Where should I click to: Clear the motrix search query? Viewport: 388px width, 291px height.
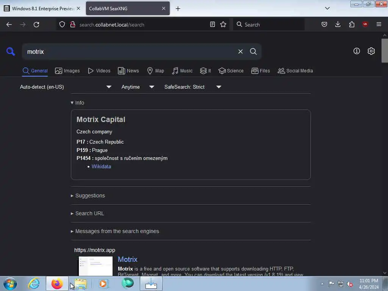point(240,52)
